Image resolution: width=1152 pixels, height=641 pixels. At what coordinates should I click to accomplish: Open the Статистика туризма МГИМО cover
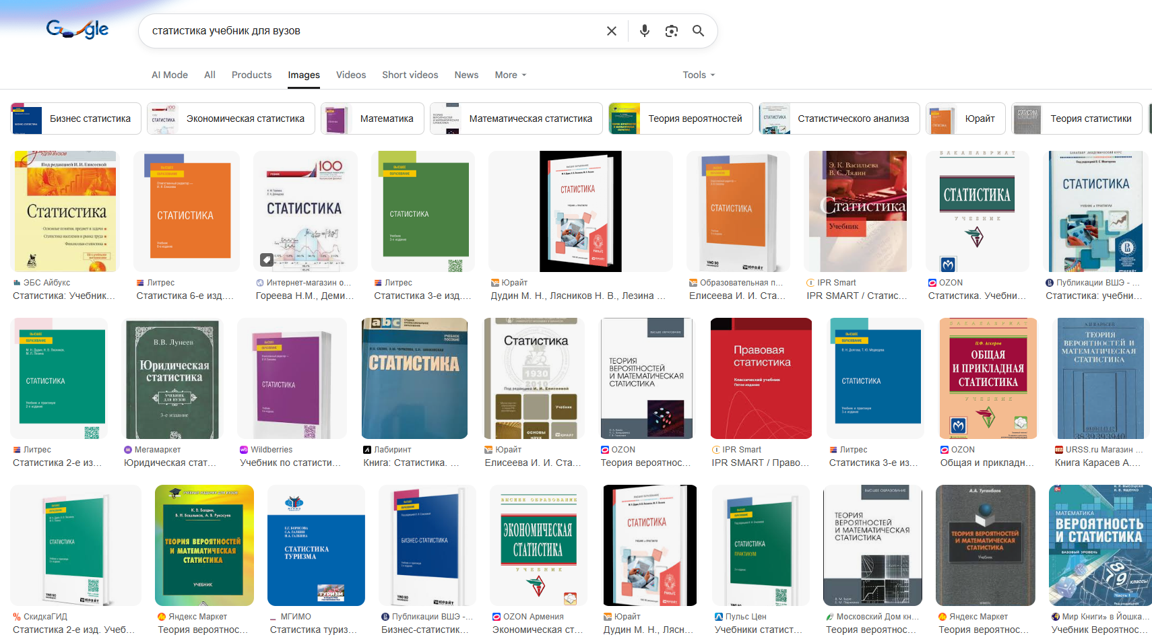click(316, 545)
